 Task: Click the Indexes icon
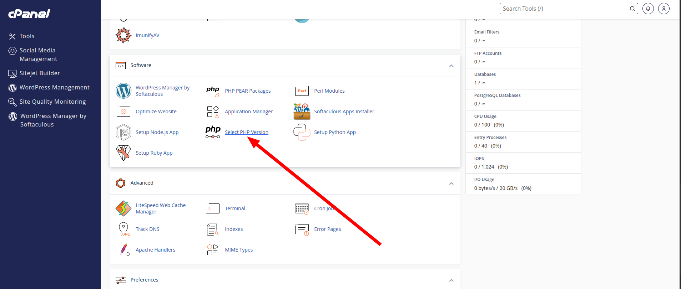point(213,229)
